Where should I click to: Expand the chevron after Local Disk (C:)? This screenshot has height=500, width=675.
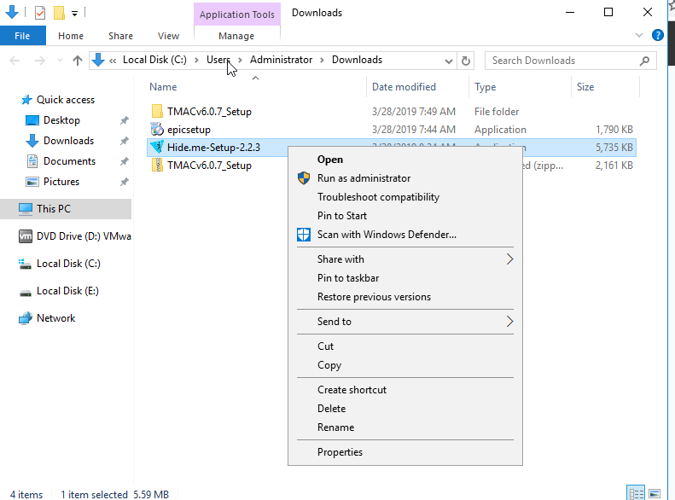(196, 61)
